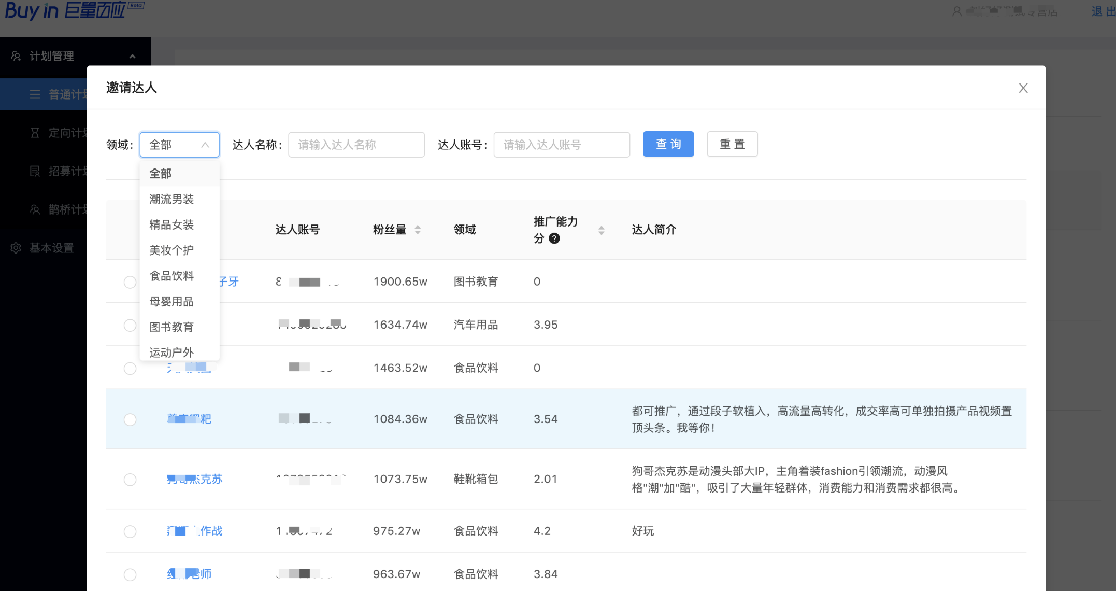
Task: Click the 3.95 score cell
Action: [x=546, y=325]
